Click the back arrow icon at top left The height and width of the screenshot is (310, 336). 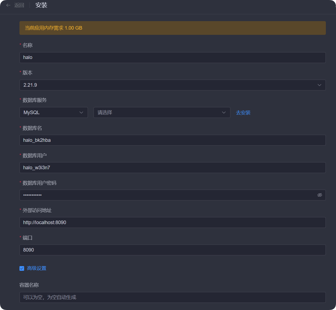click(8, 5)
